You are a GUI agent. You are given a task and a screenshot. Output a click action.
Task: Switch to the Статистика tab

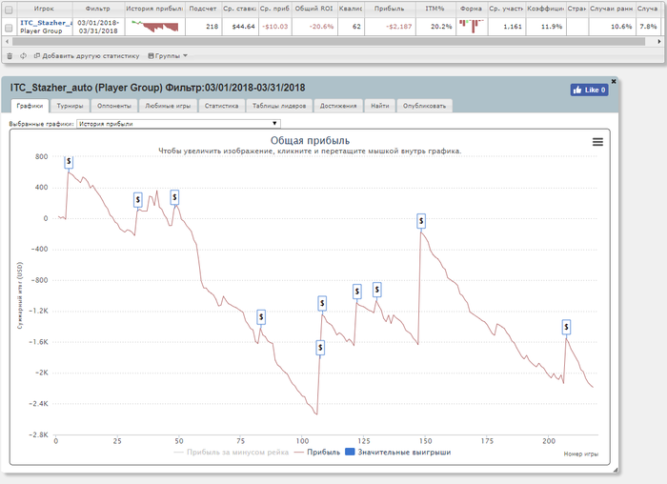[x=222, y=106]
